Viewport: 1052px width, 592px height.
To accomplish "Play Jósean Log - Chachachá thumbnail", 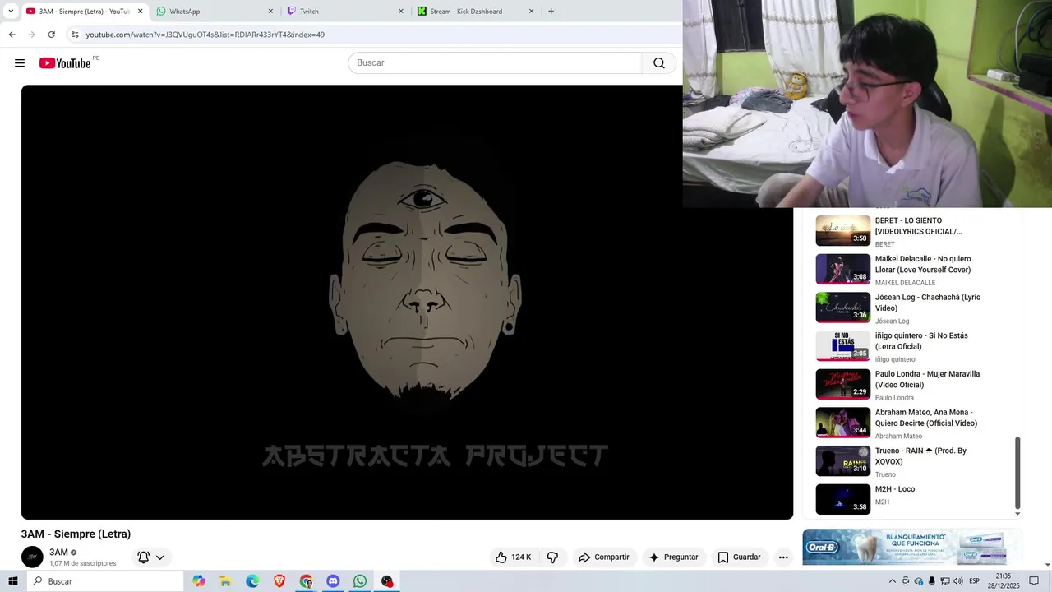I will click(842, 308).
